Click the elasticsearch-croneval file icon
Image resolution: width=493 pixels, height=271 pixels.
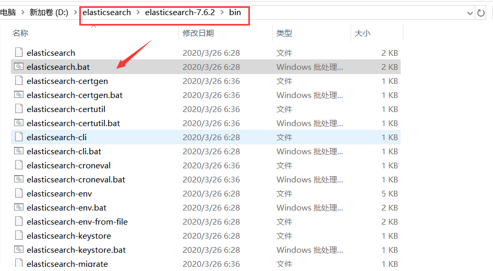pos(19,165)
